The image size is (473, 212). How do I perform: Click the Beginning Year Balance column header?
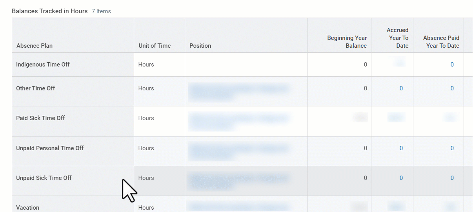click(x=347, y=42)
